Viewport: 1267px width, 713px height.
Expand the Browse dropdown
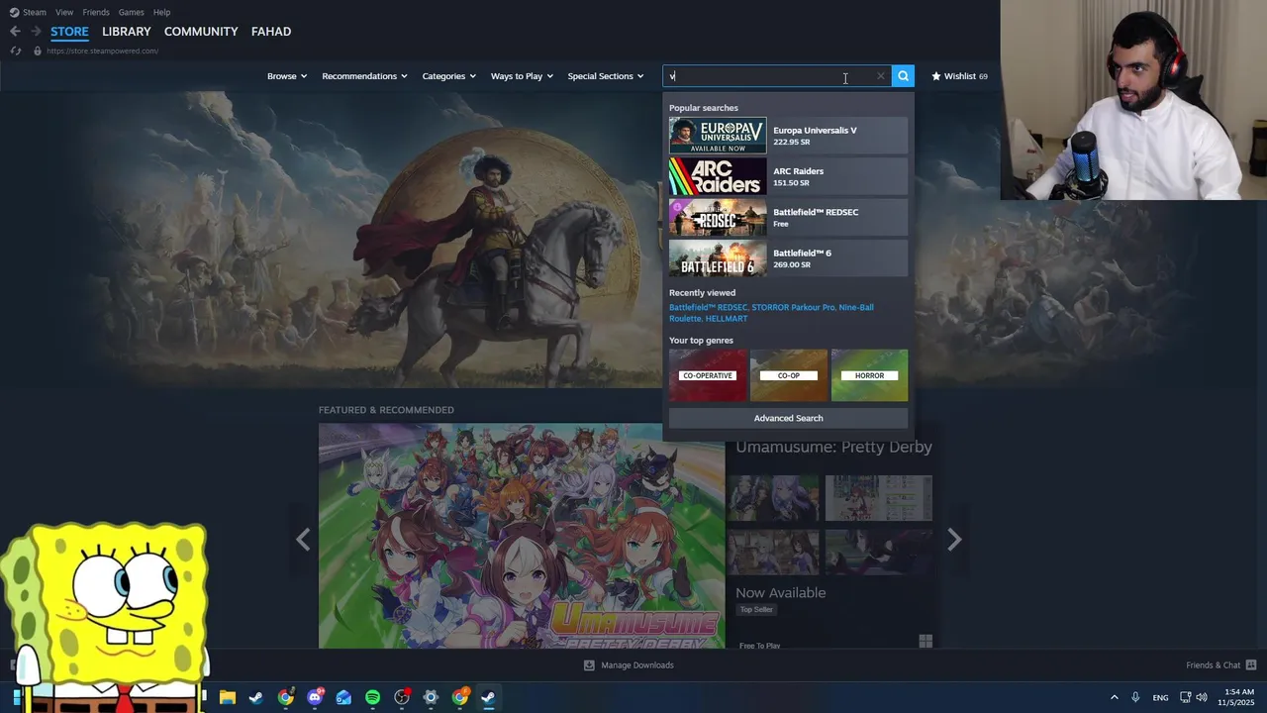coord(287,76)
